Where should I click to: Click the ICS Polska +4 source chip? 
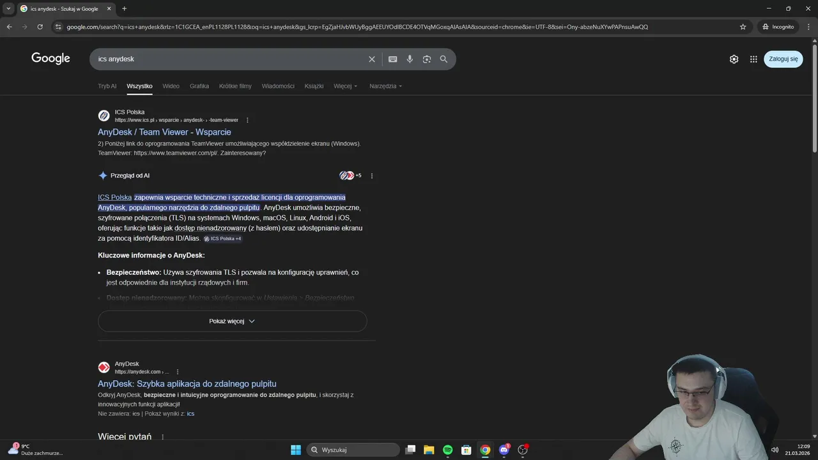222,239
